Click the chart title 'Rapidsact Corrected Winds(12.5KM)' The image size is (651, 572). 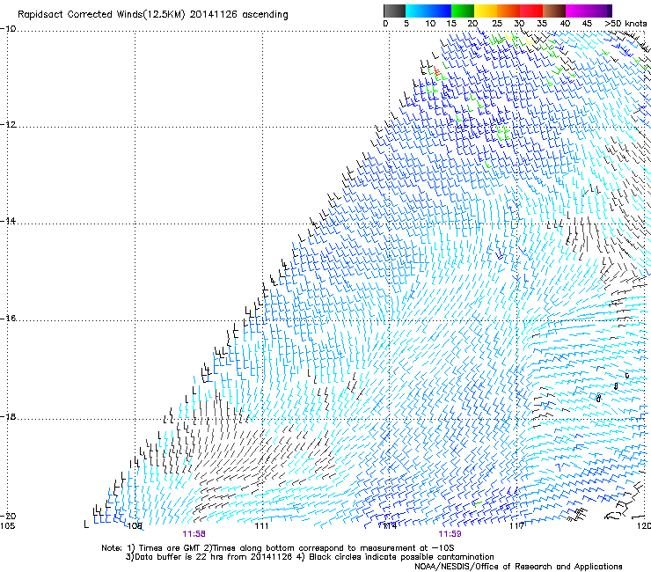[x=101, y=15]
